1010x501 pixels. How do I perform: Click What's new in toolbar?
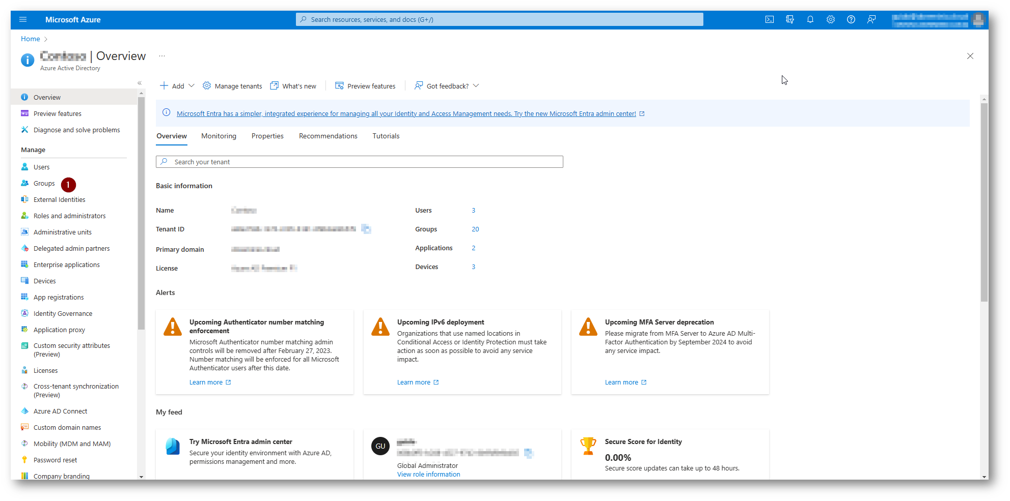click(x=293, y=86)
